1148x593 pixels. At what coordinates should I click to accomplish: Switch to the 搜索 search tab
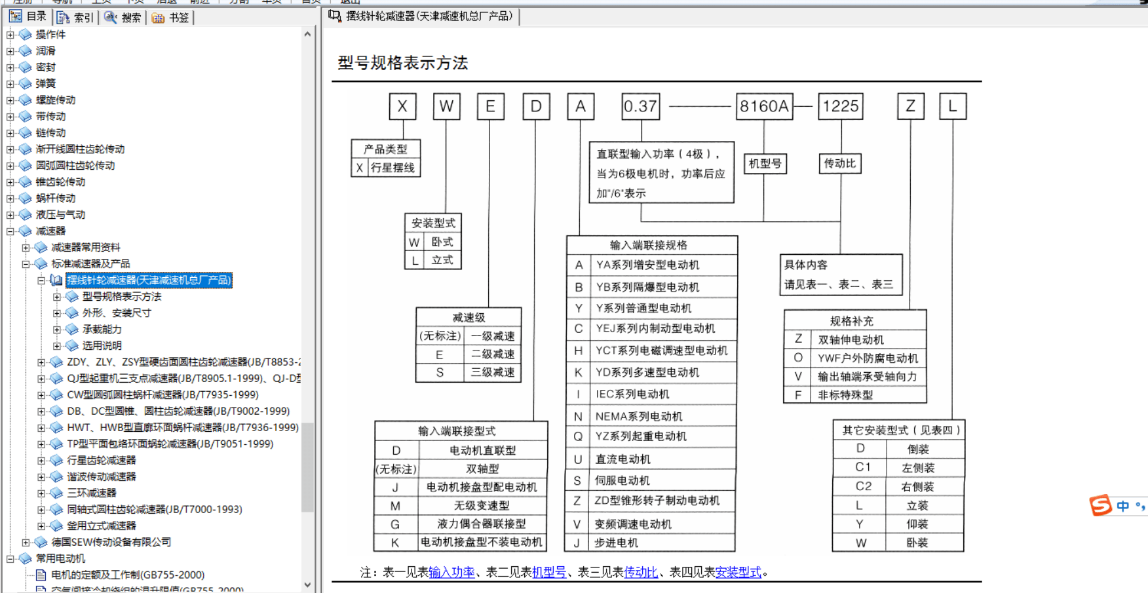point(123,17)
